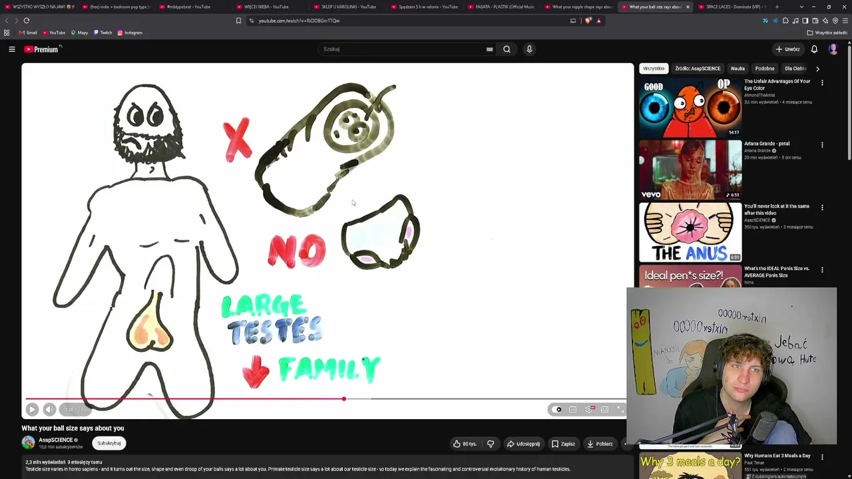The height and width of the screenshot is (479, 852).
Task: Share the video via Udostępnij
Action: coord(523,444)
